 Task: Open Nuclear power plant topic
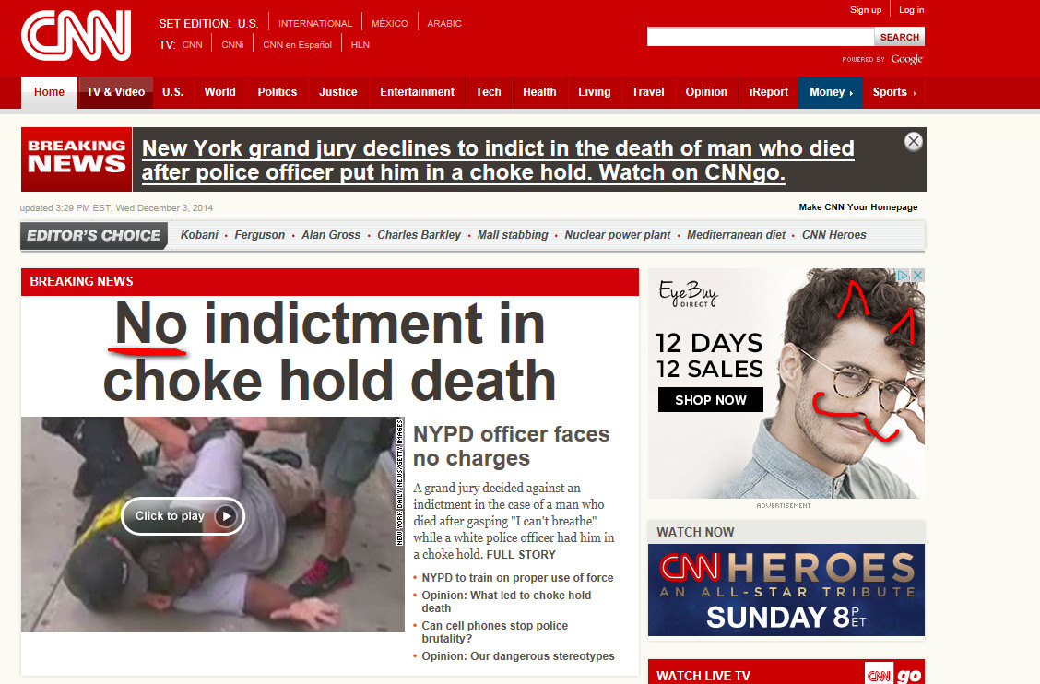click(x=618, y=235)
